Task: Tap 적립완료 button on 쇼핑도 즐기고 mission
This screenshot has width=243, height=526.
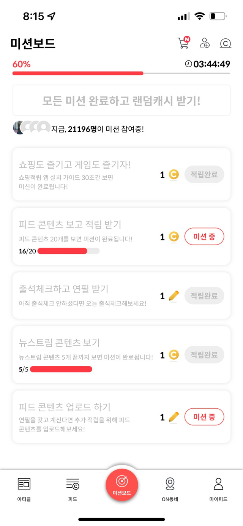Action: [x=204, y=175]
